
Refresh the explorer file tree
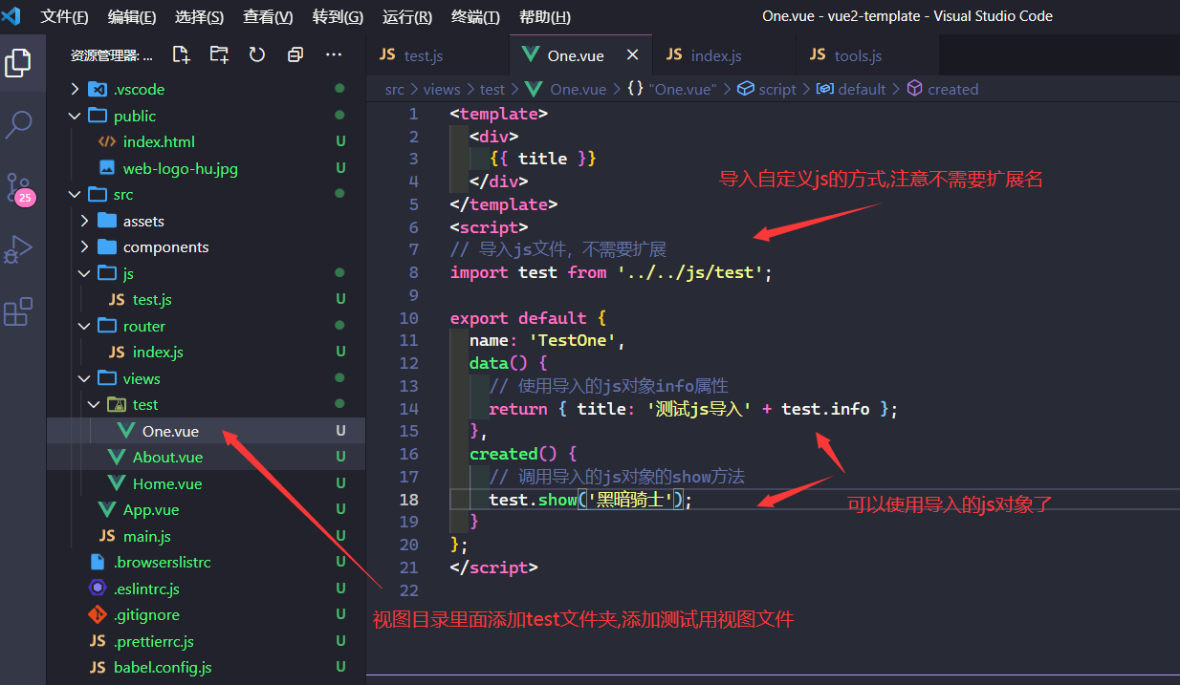(257, 55)
